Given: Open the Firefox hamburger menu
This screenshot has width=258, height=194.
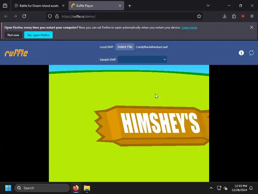Looking at the screenshot, I should (x=252, y=16).
